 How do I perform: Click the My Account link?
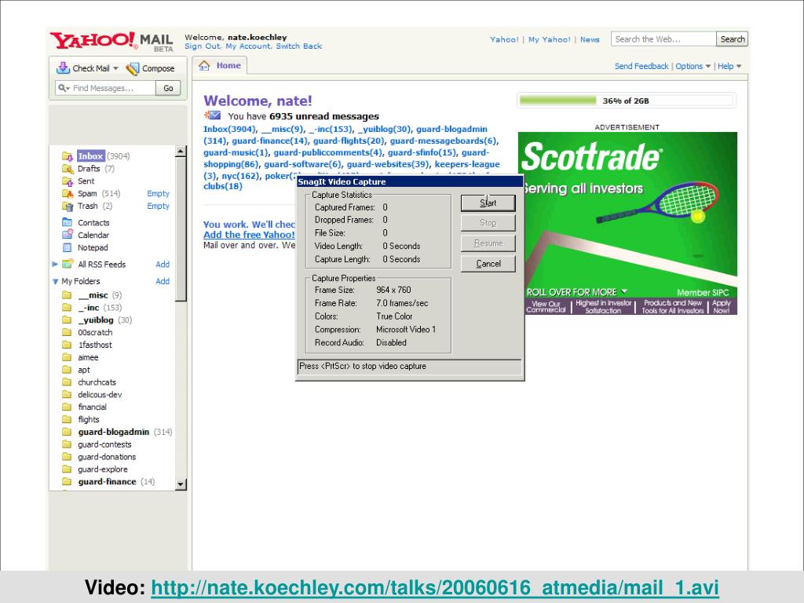pos(248,46)
